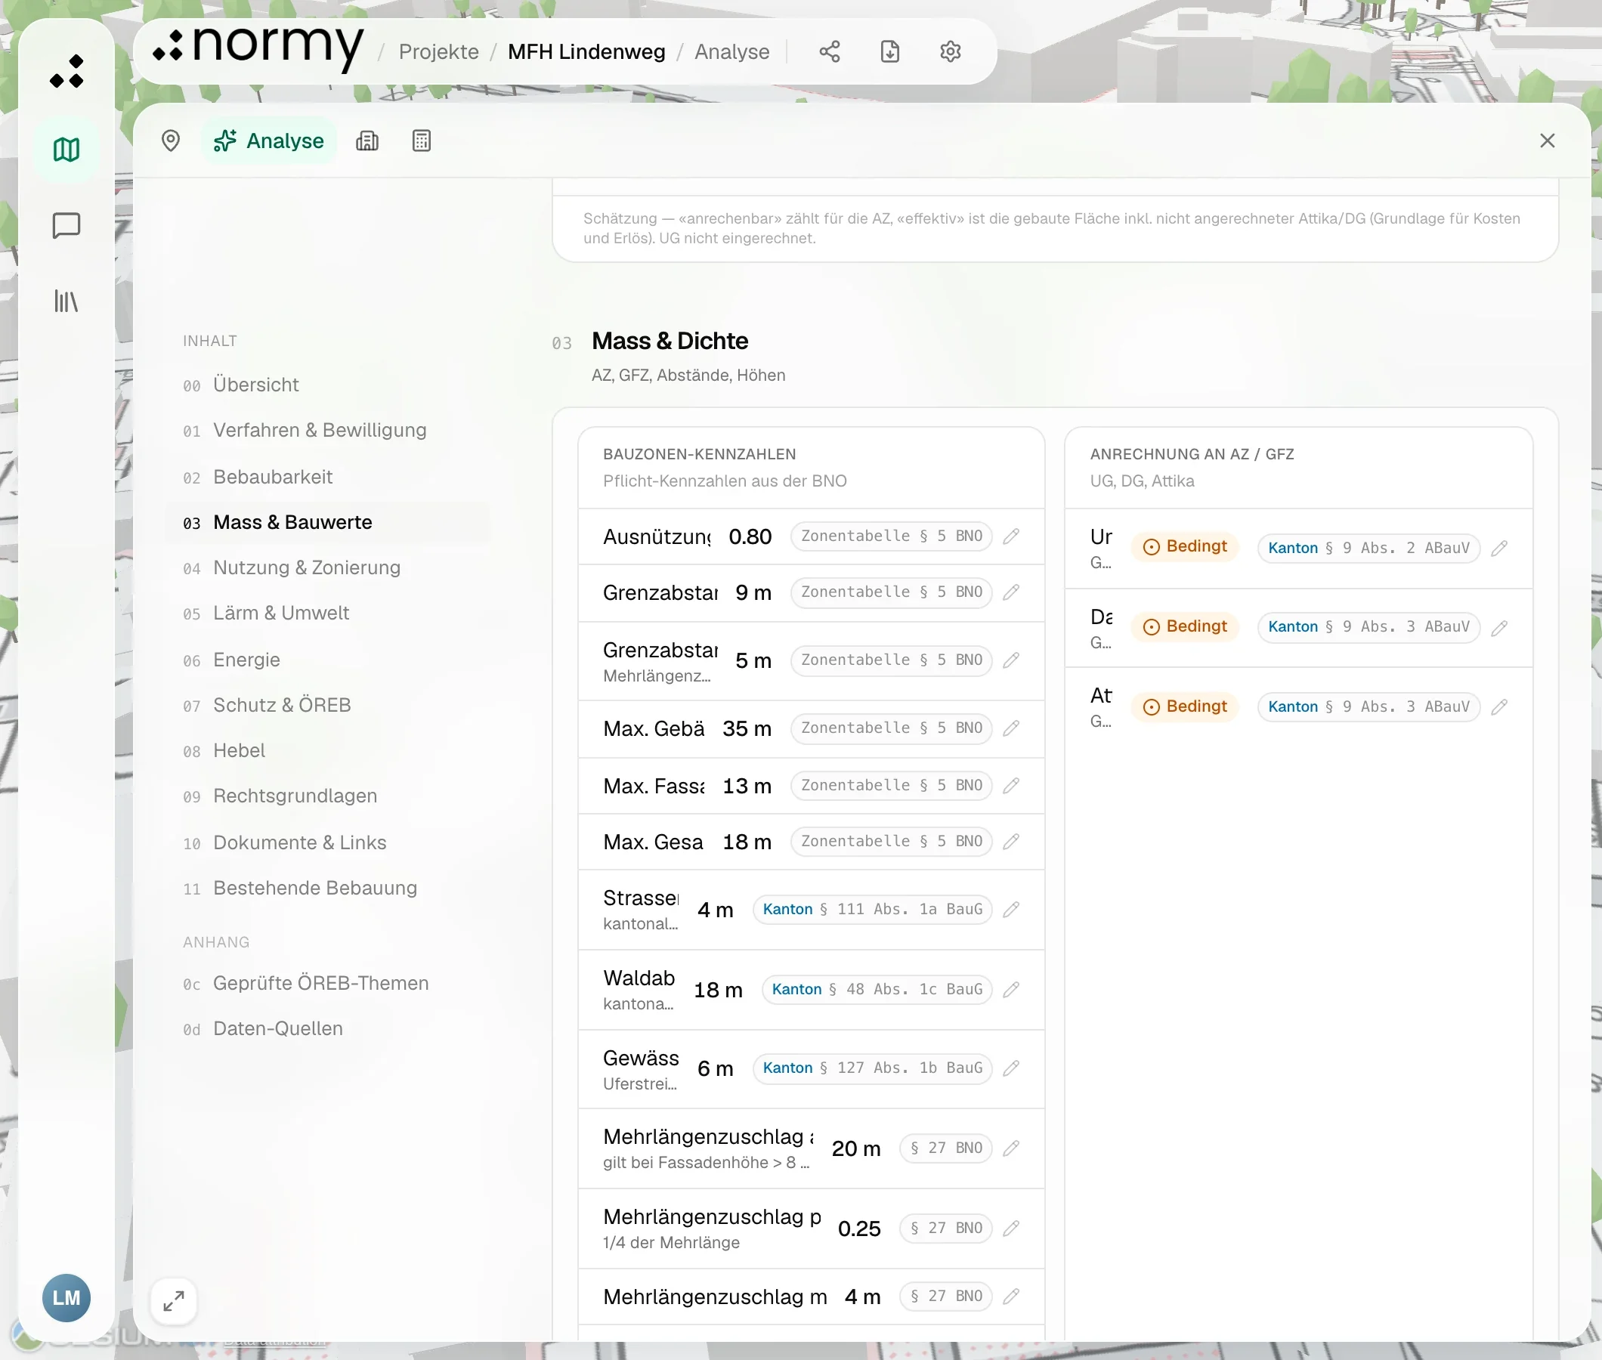Switch to the calculator tab icon

(421, 141)
